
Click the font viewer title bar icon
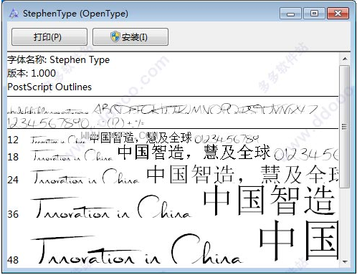click(14, 13)
